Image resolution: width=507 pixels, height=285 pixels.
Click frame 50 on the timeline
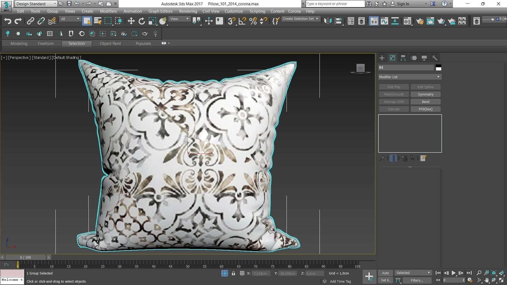(x=187, y=264)
